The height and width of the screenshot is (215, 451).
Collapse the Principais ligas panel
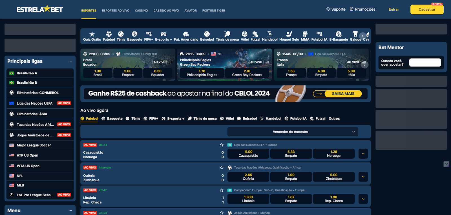[x=71, y=61]
